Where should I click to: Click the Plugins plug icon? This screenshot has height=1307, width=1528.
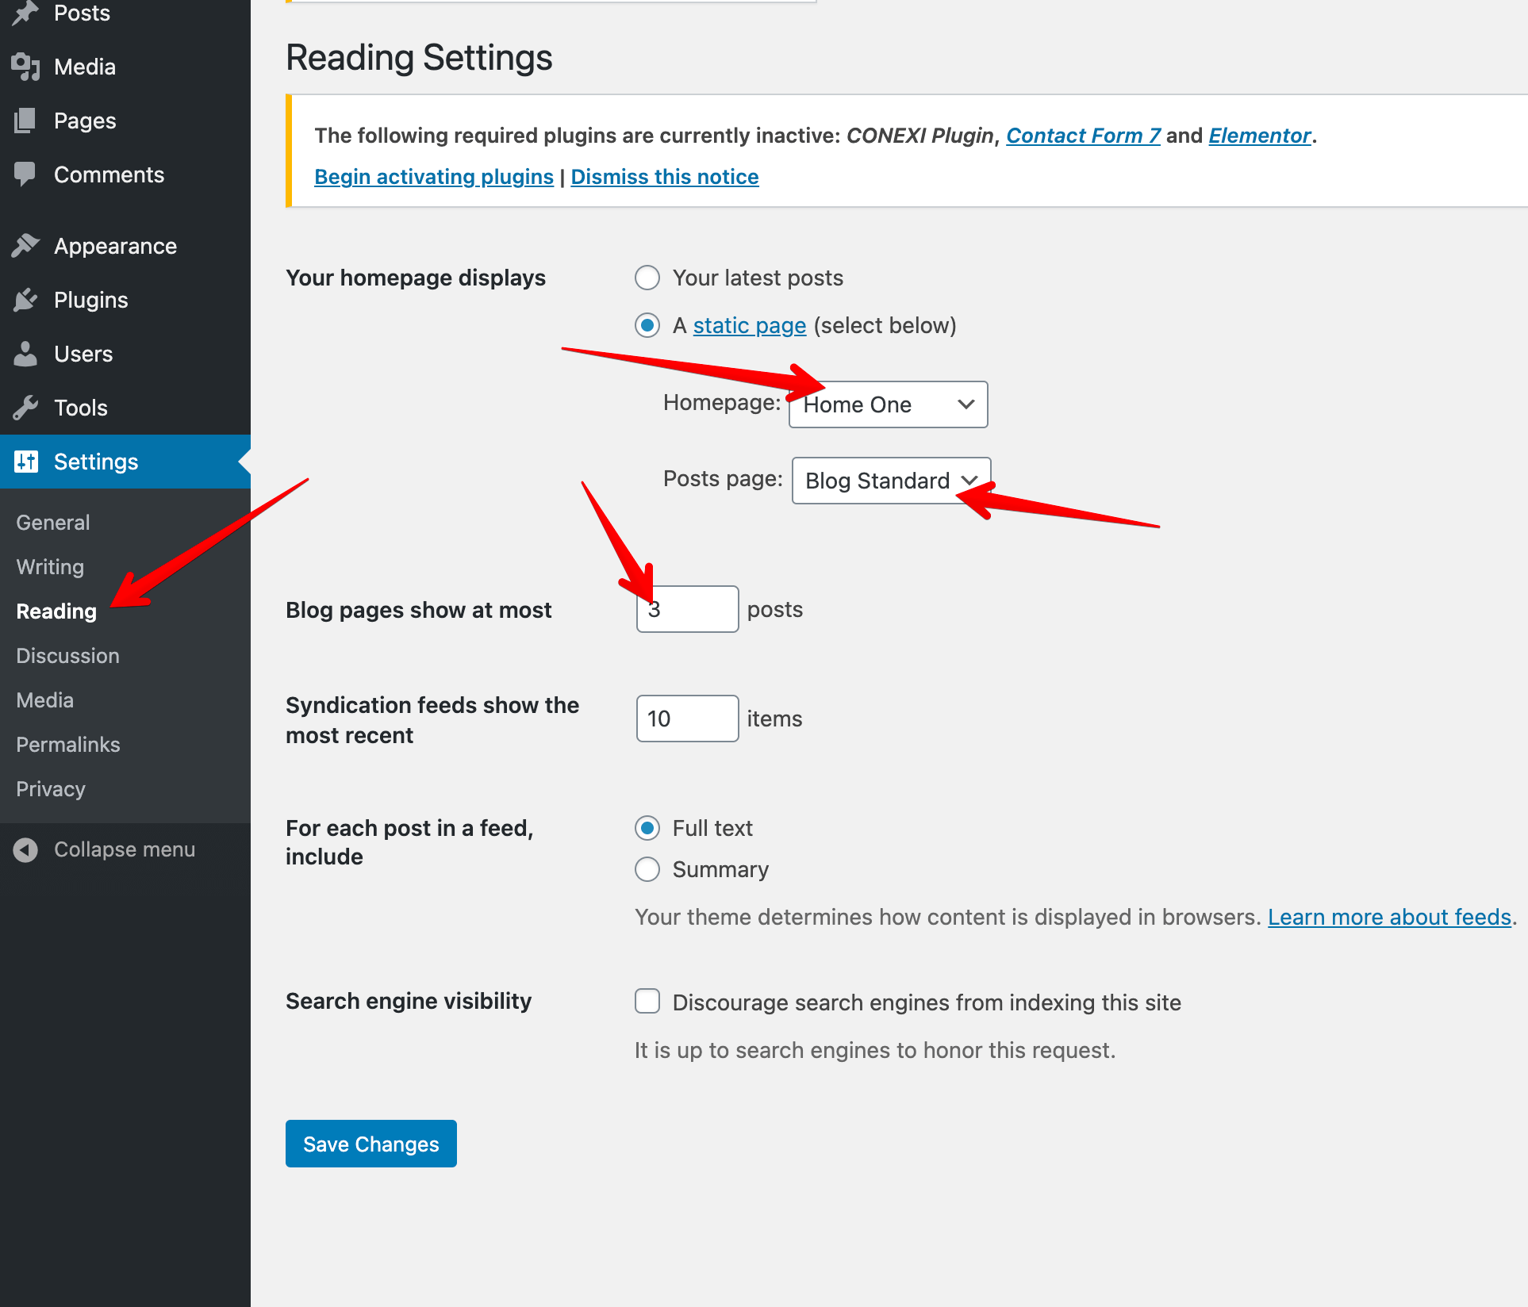(25, 300)
